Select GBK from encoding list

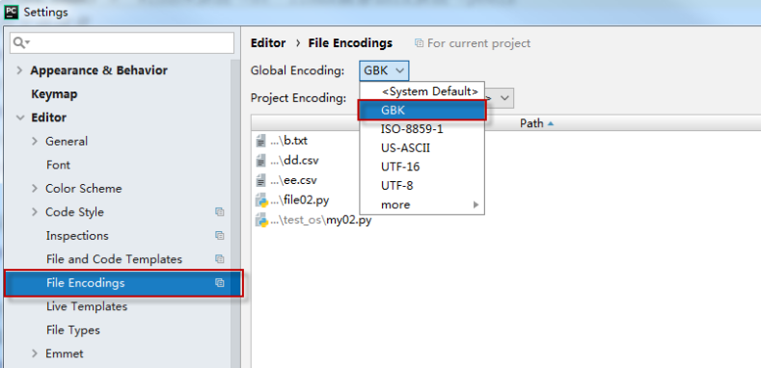[x=422, y=110]
